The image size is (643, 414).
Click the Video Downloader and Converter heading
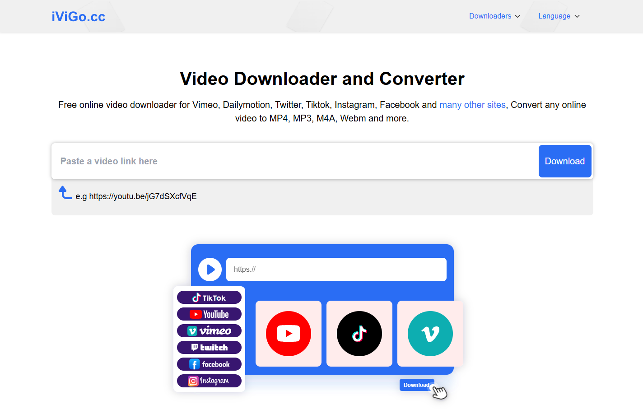tap(322, 79)
